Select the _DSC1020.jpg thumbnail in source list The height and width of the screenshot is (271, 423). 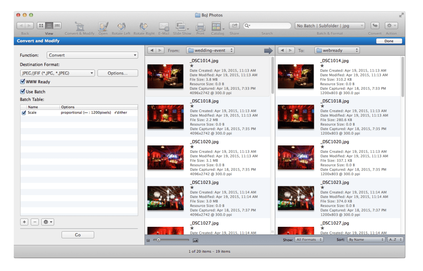click(165, 157)
